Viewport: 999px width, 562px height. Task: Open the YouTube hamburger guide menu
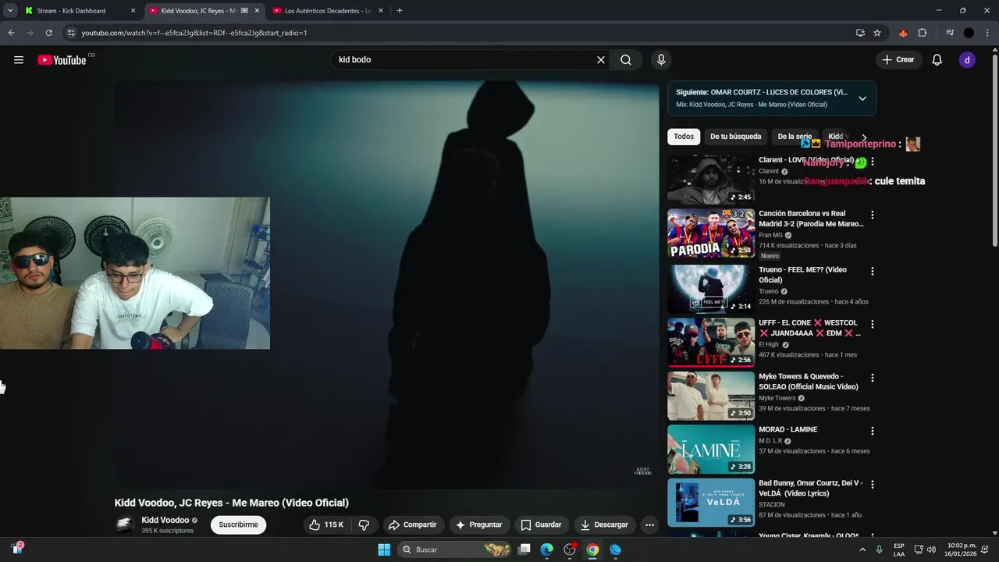pyautogui.click(x=19, y=60)
